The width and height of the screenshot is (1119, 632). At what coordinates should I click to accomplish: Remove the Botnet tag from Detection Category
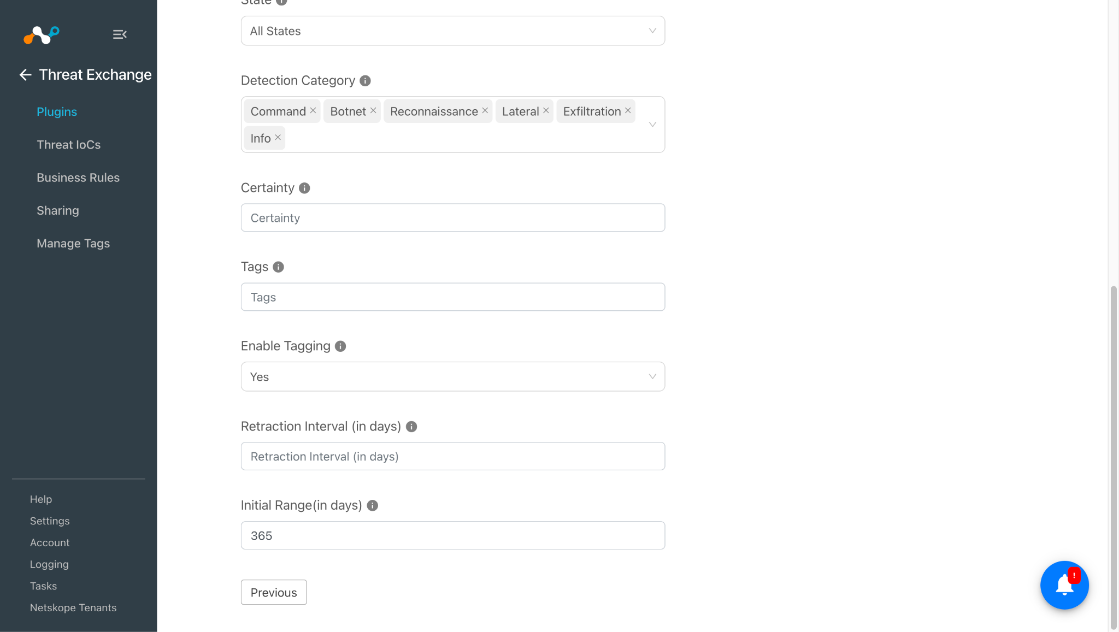[373, 110]
